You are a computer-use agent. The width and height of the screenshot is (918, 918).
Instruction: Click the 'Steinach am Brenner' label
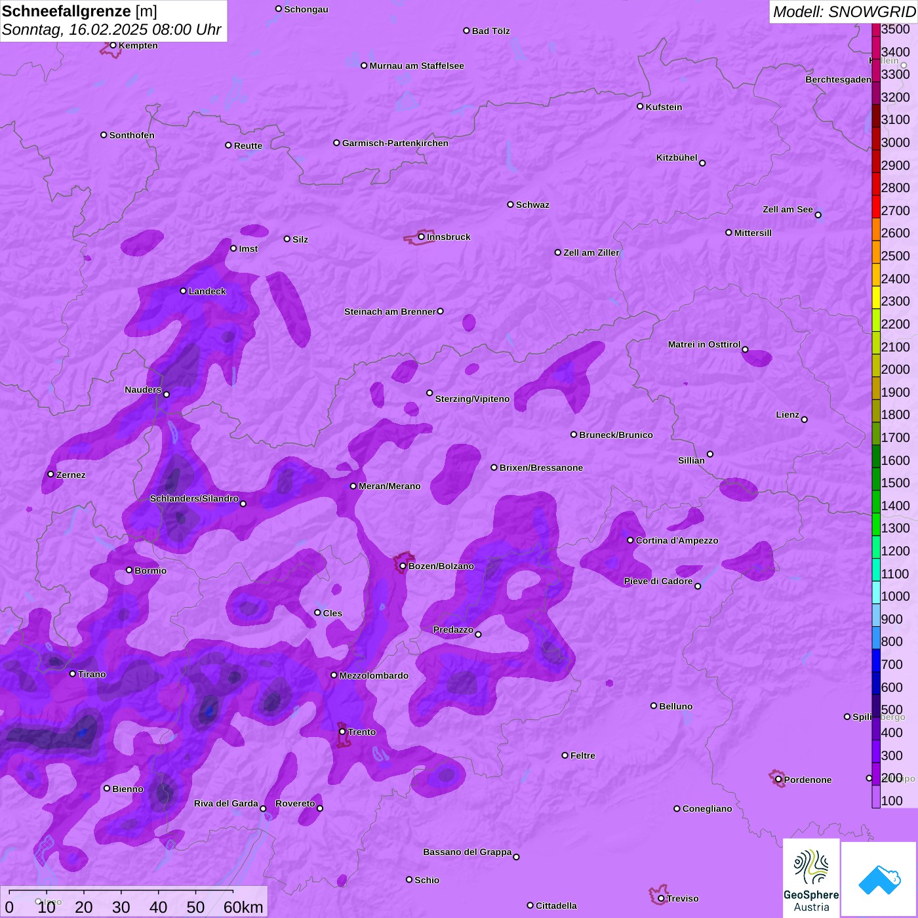coord(389,311)
